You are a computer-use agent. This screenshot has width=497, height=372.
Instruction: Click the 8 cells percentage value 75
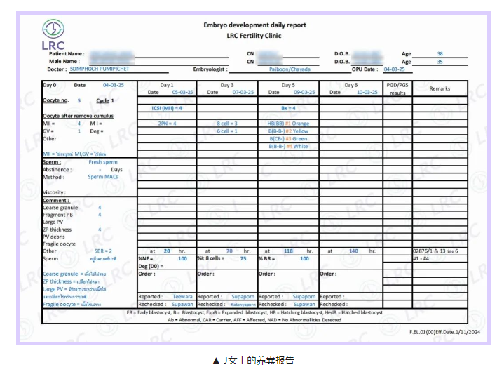coord(243,259)
